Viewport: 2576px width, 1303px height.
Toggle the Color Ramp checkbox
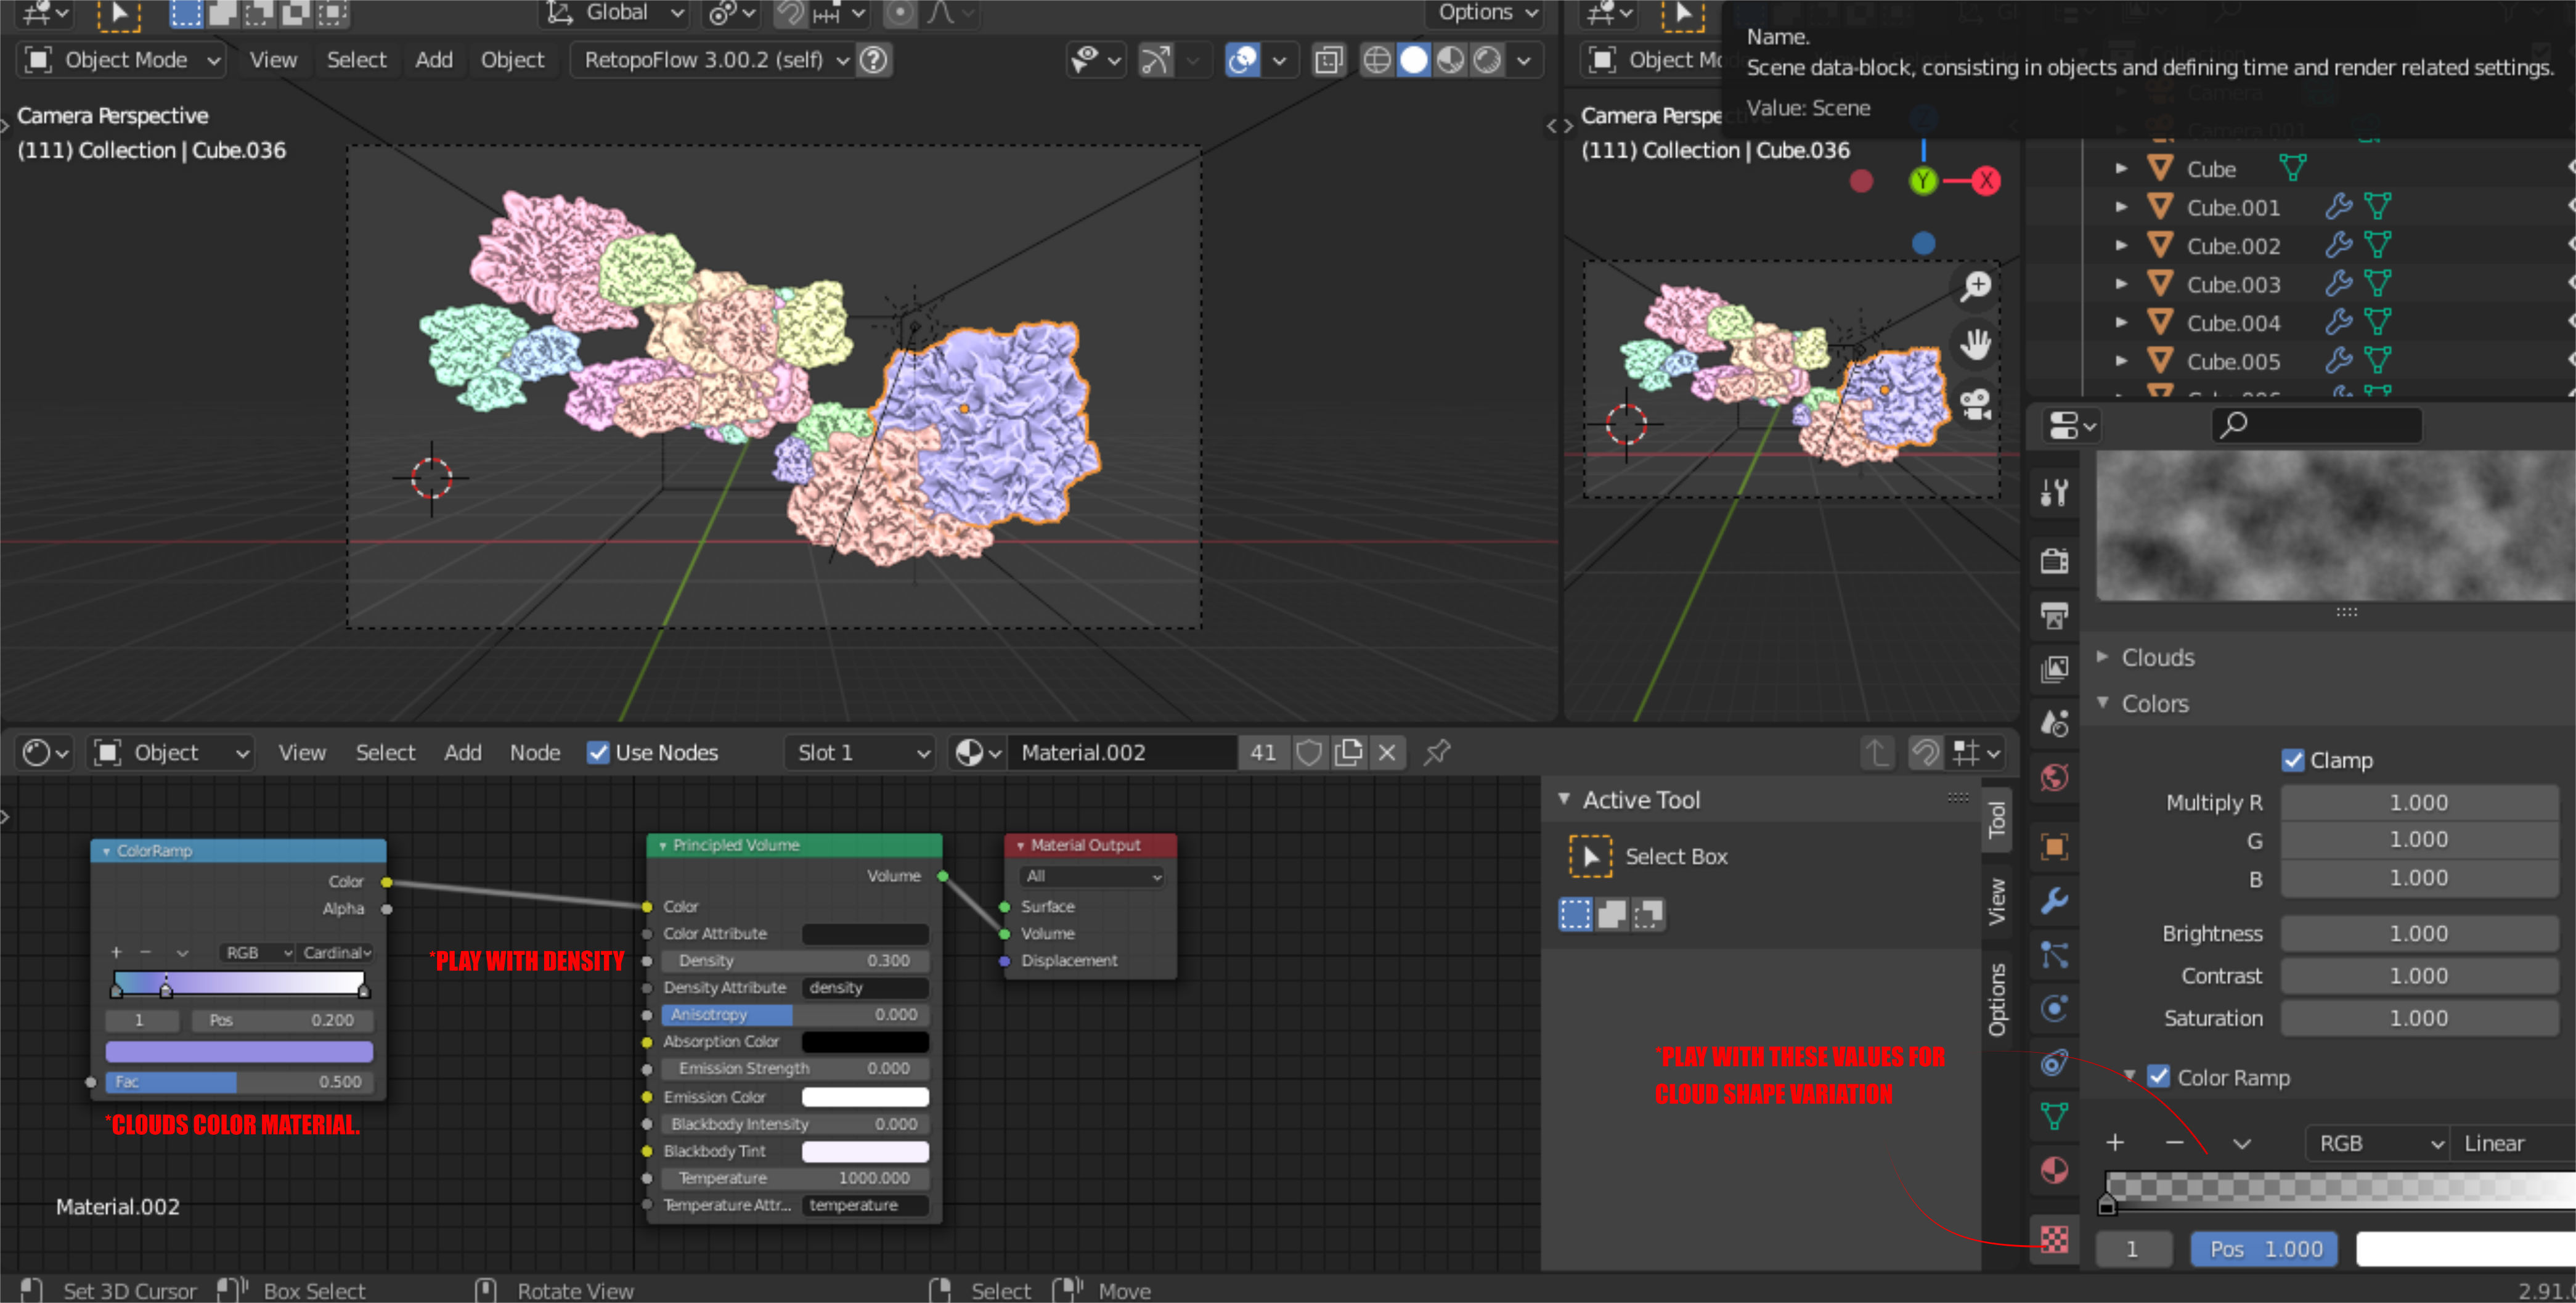(2158, 1077)
